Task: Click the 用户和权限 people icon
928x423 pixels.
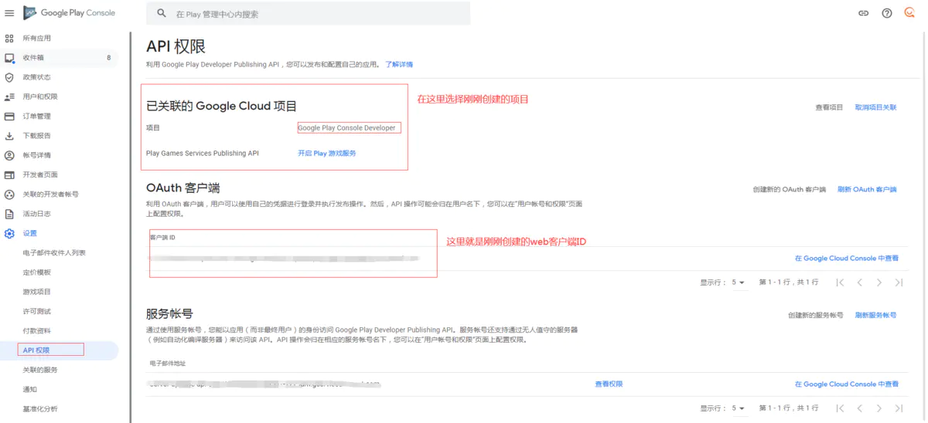Action: 9,96
